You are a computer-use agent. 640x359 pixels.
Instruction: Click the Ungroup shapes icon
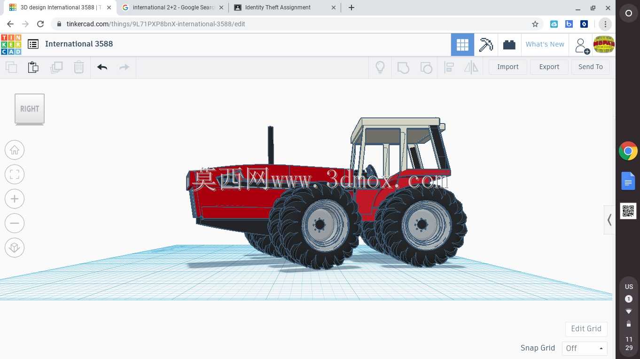click(426, 67)
